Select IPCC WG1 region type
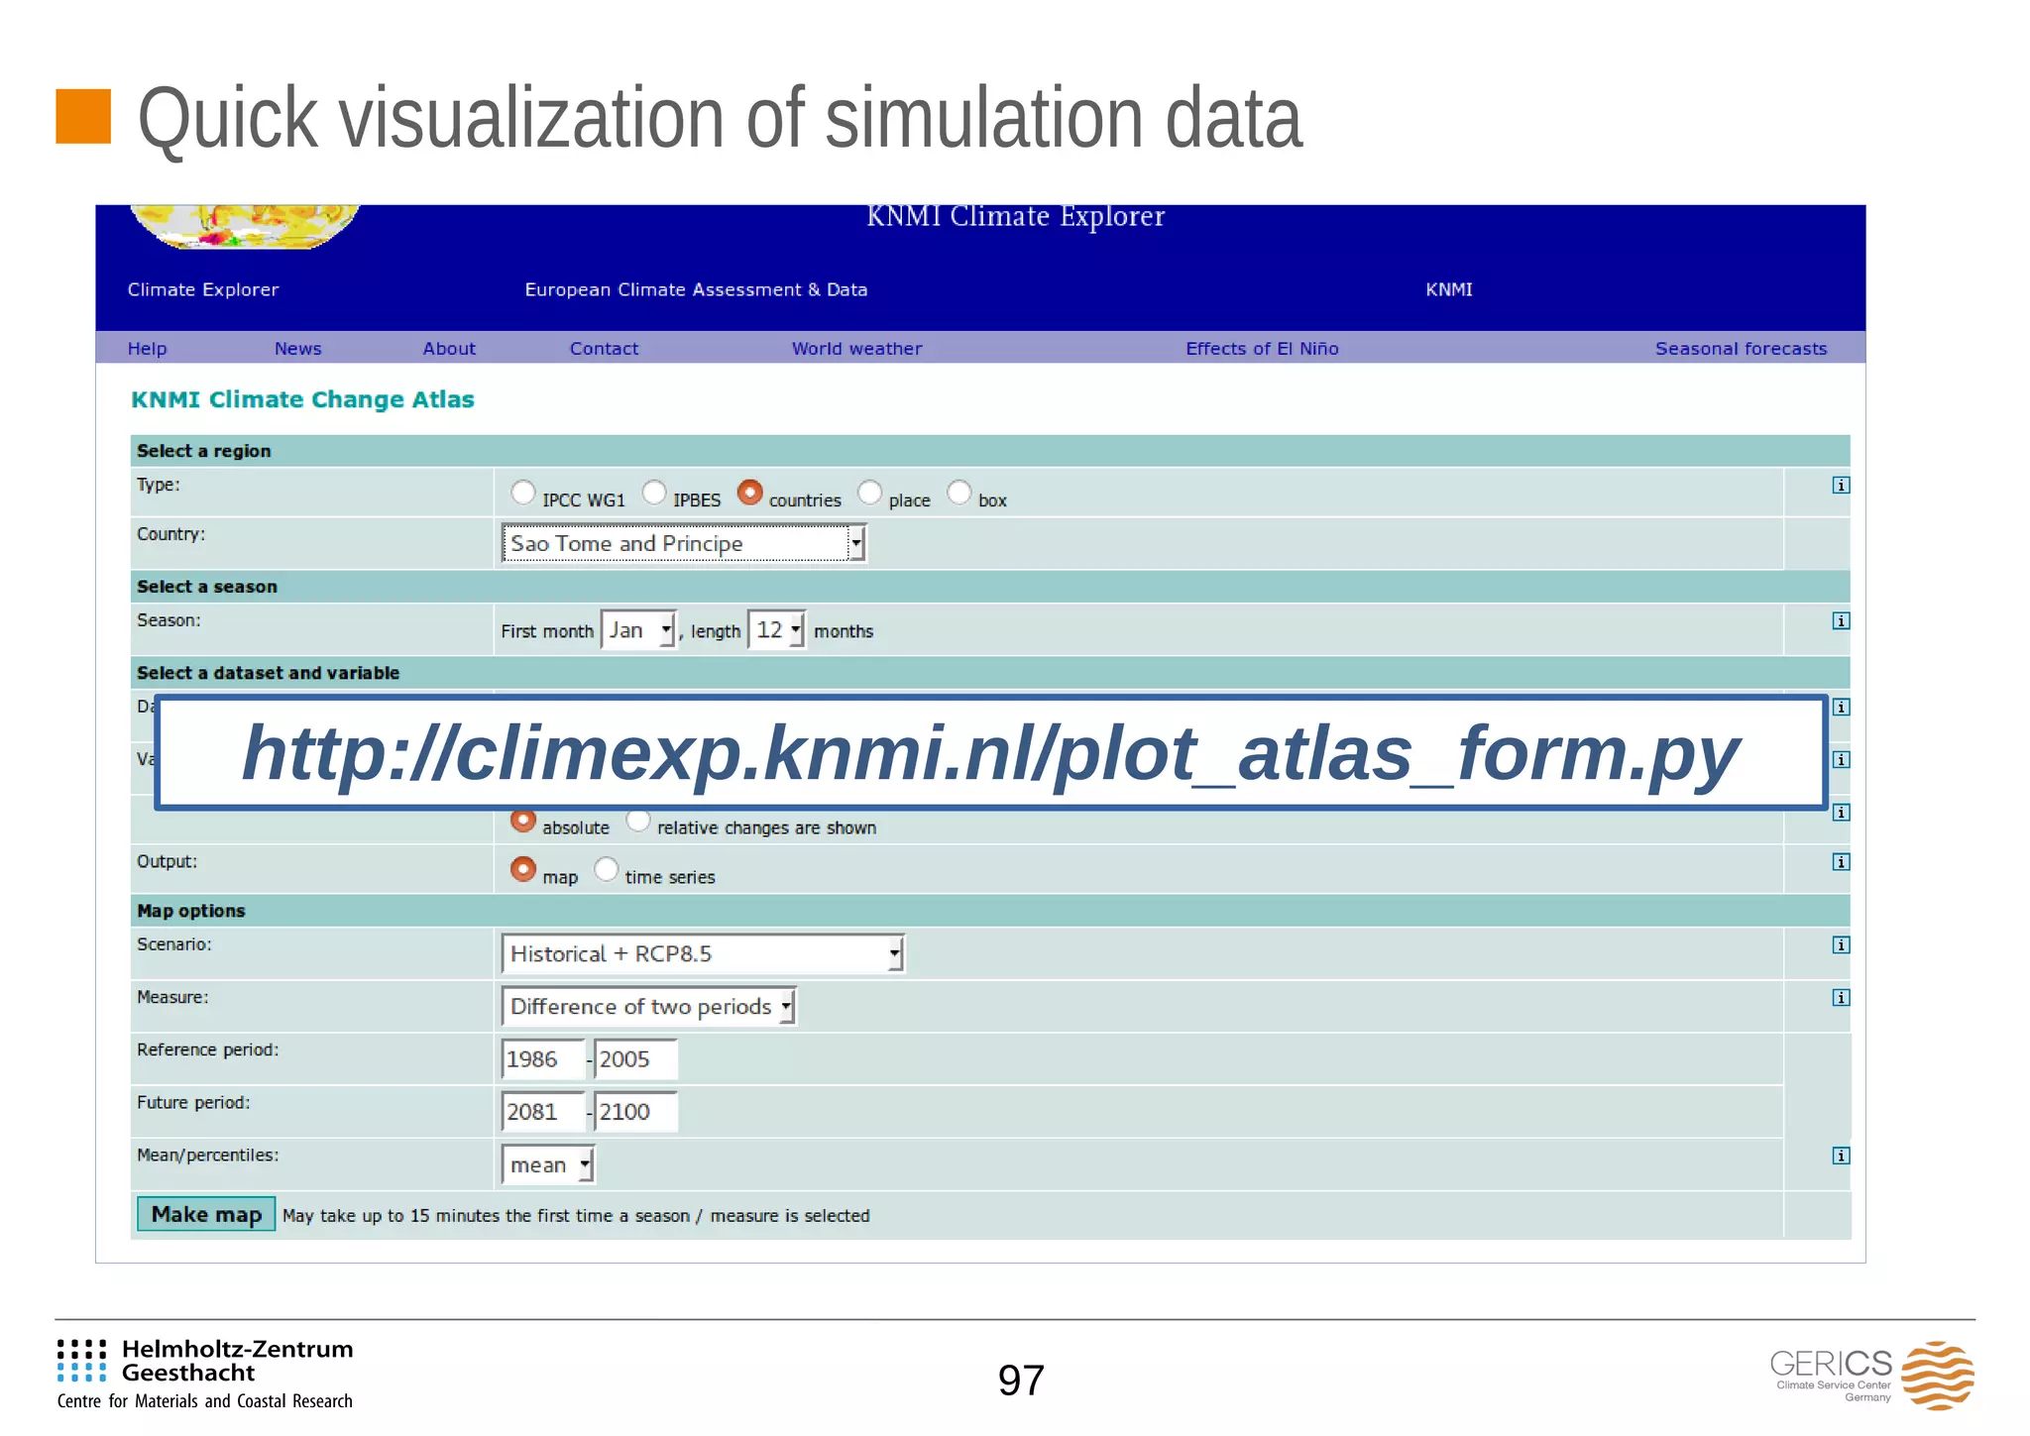2030x1436 pixels. (x=523, y=492)
